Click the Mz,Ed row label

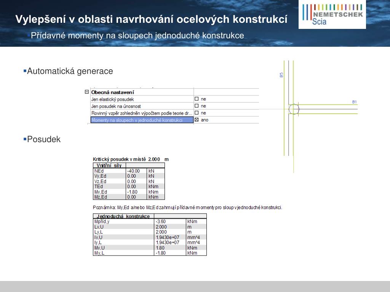(101, 197)
